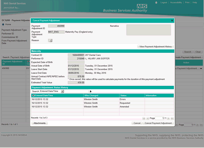Click the Information column header
The width and height of the screenshot is (204, 148).
click(159, 95)
